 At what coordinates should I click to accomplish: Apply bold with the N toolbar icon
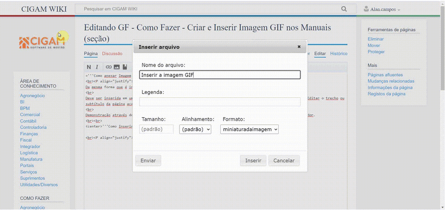89,67
